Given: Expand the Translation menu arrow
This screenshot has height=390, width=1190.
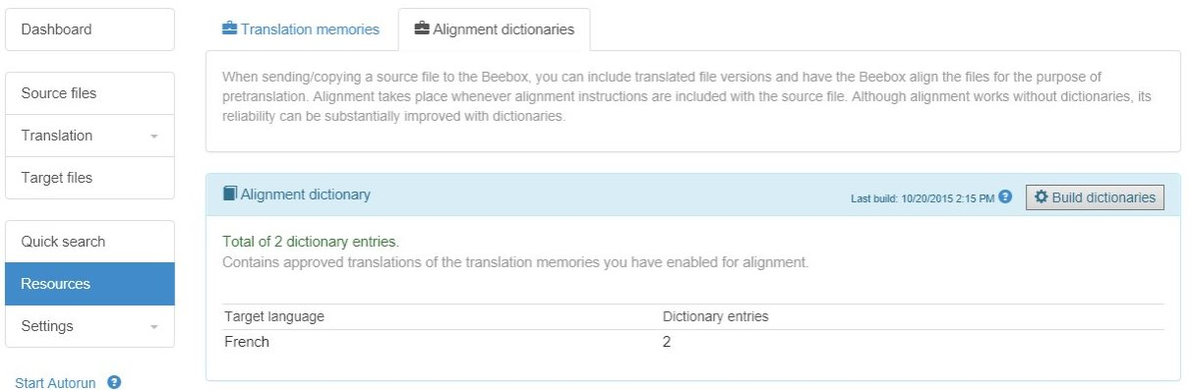Looking at the screenshot, I should (153, 137).
